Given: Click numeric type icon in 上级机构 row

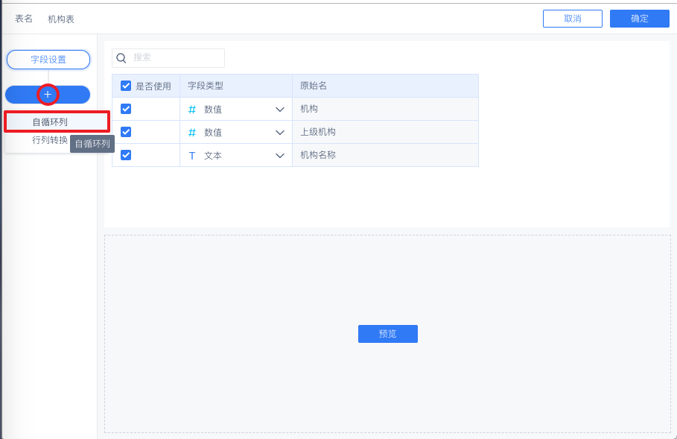Looking at the screenshot, I should 192,132.
